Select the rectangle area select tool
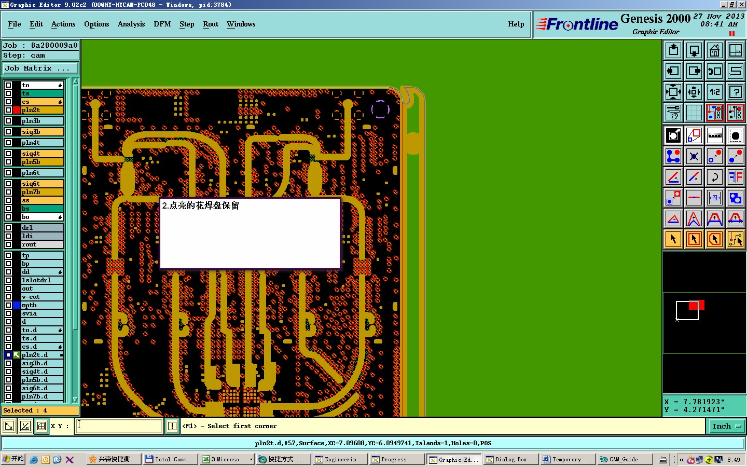This screenshot has width=747, height=467. coord(694,239)
